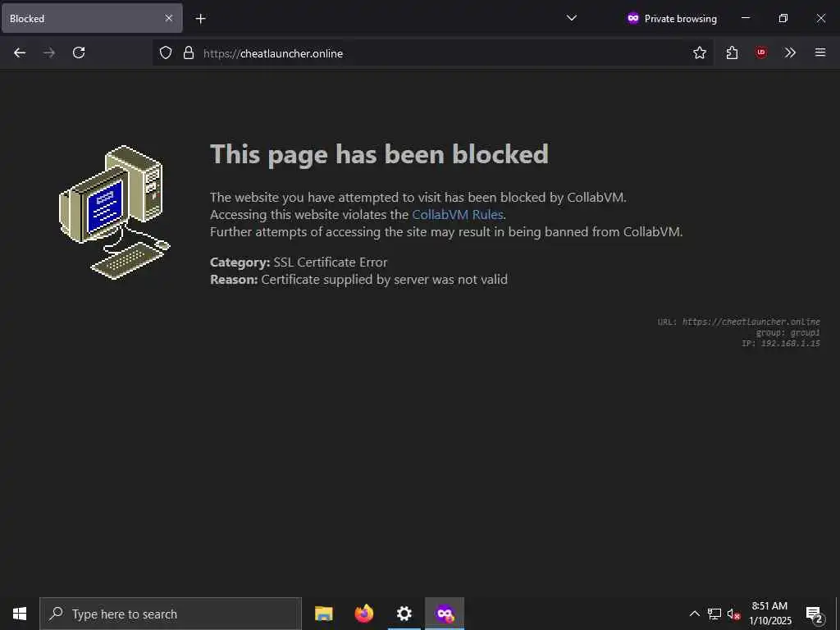This screenshot has width=840, height=630.
Task: Click the muted volume tray icon
Action: (733, 614)
